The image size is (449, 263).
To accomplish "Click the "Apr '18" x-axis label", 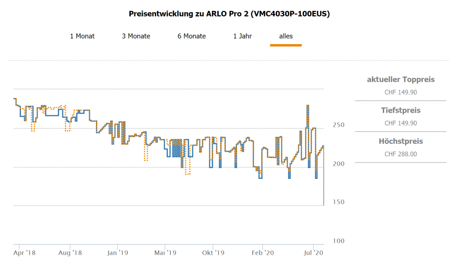I will coord(24,252).
